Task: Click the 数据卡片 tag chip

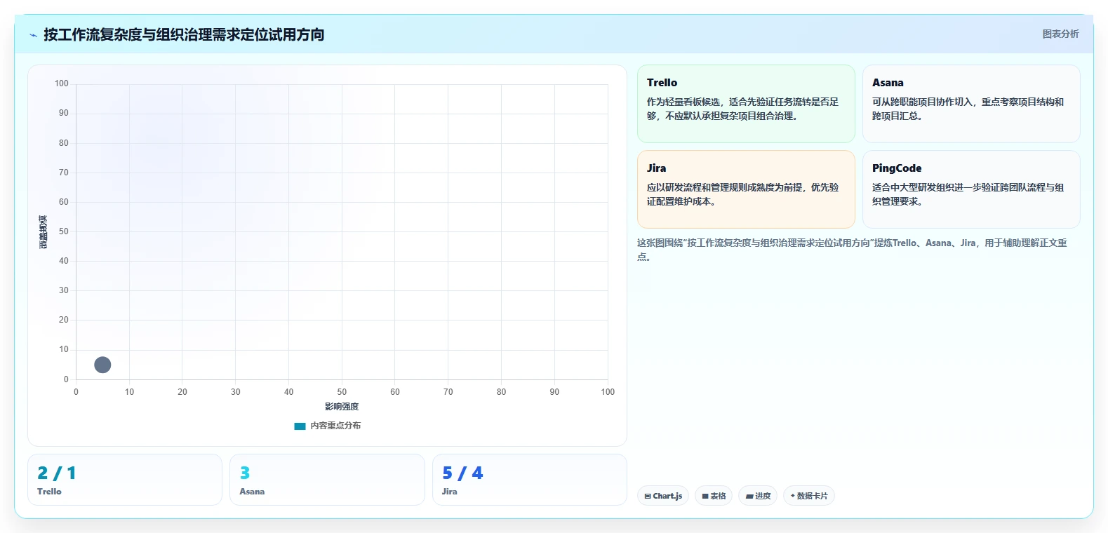Action: [x=809, y=496]
